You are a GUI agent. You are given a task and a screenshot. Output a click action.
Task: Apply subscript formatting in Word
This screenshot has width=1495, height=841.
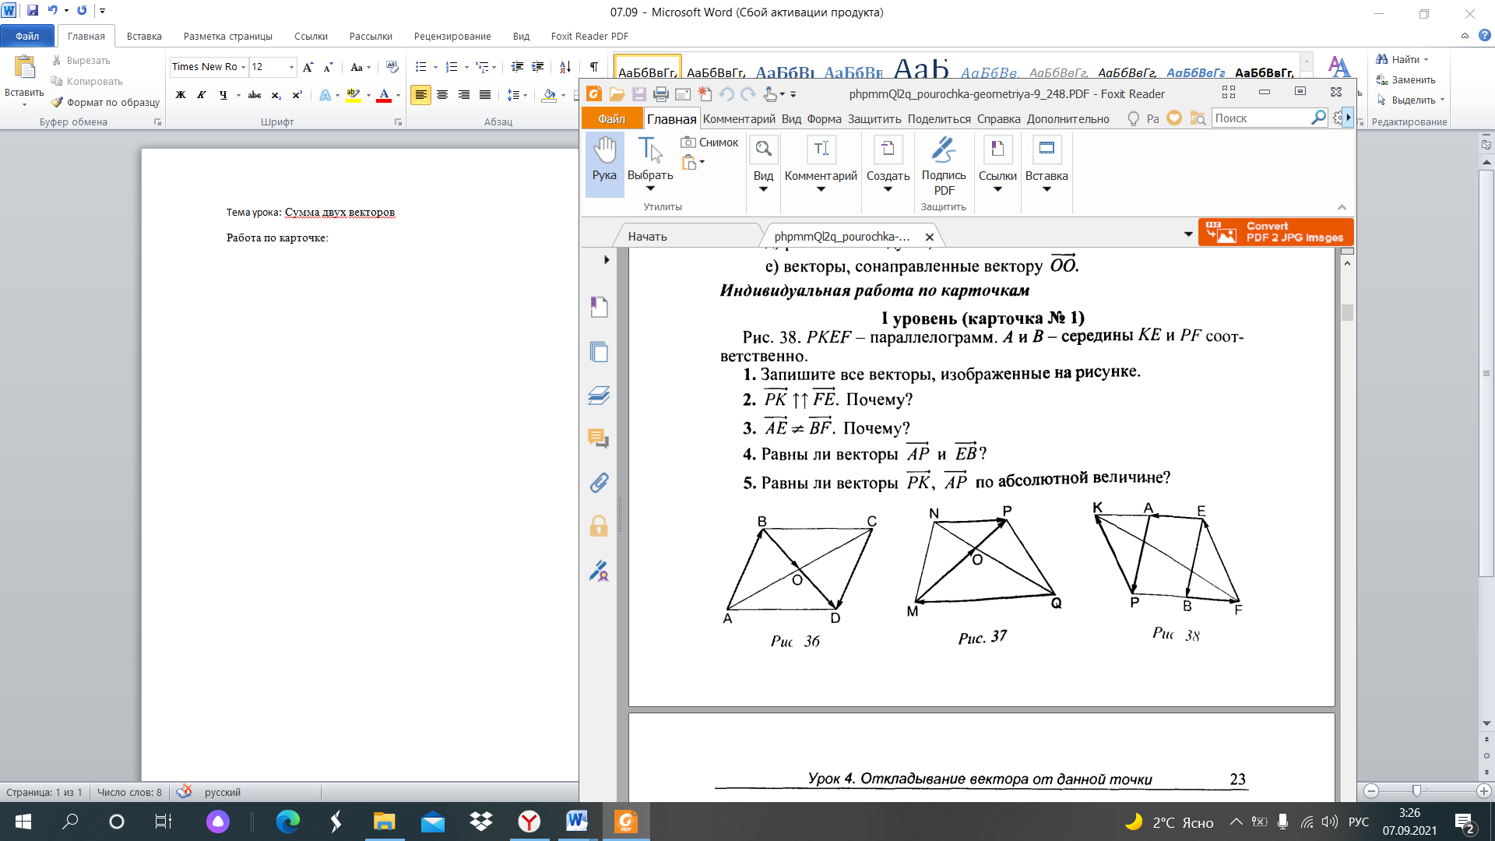[x=276, y=95]
